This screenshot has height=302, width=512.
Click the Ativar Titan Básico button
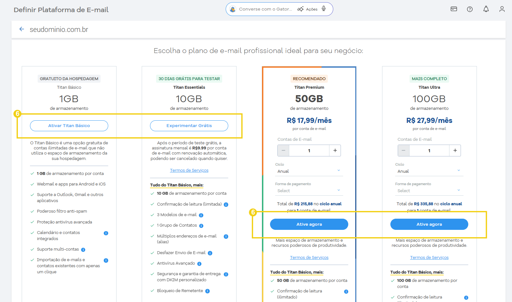69,126
